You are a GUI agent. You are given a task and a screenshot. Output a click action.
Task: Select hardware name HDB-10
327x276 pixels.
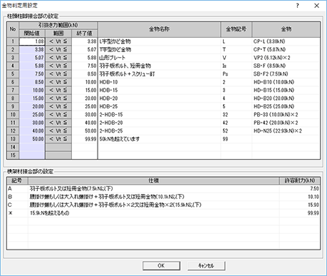159,82
